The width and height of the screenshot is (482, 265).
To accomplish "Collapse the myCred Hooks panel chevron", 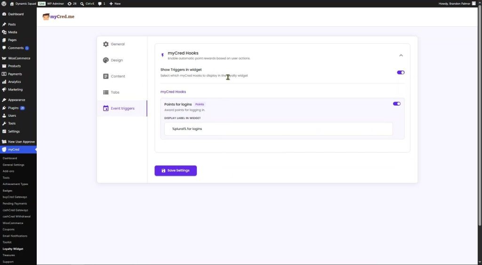I will [x=401, y=56].
